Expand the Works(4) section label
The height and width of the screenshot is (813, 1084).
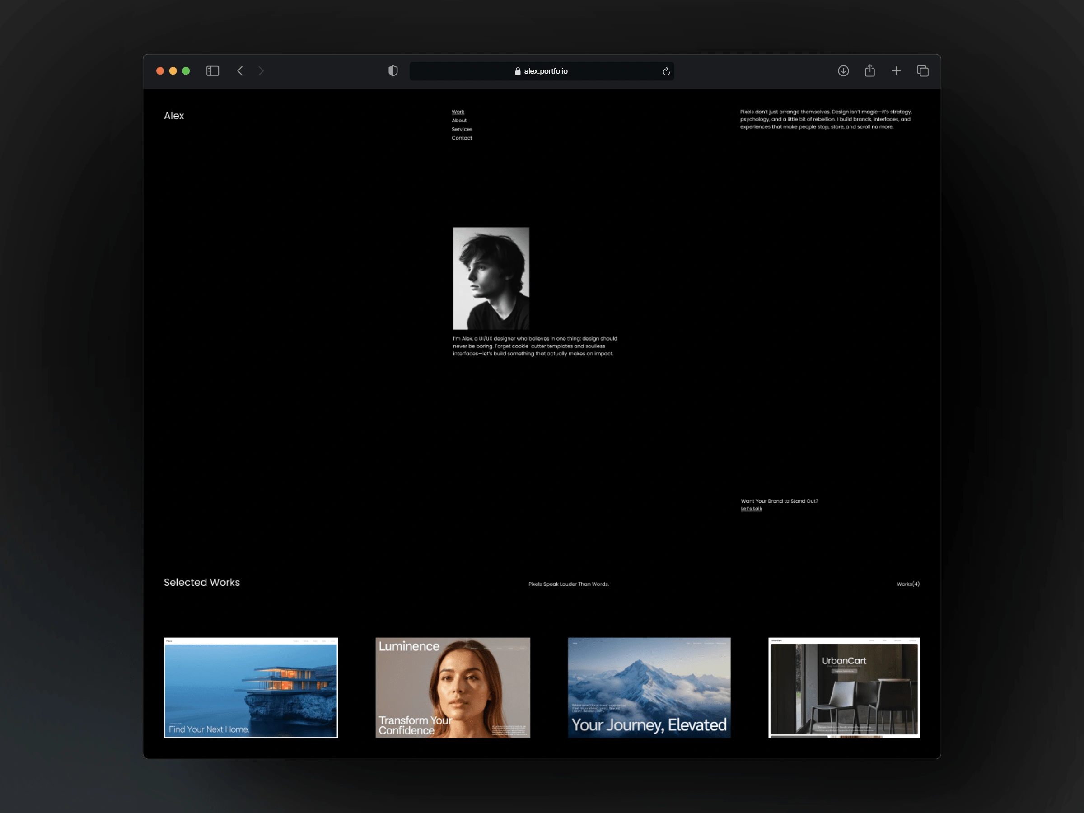pyautogui.click(x=908, y=584)
